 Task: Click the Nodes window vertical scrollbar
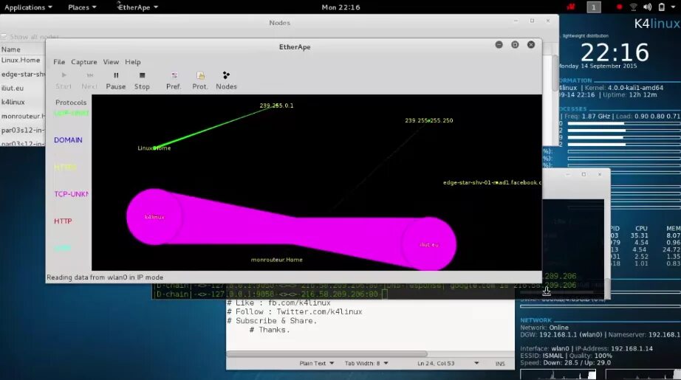[x=555, y=73]
